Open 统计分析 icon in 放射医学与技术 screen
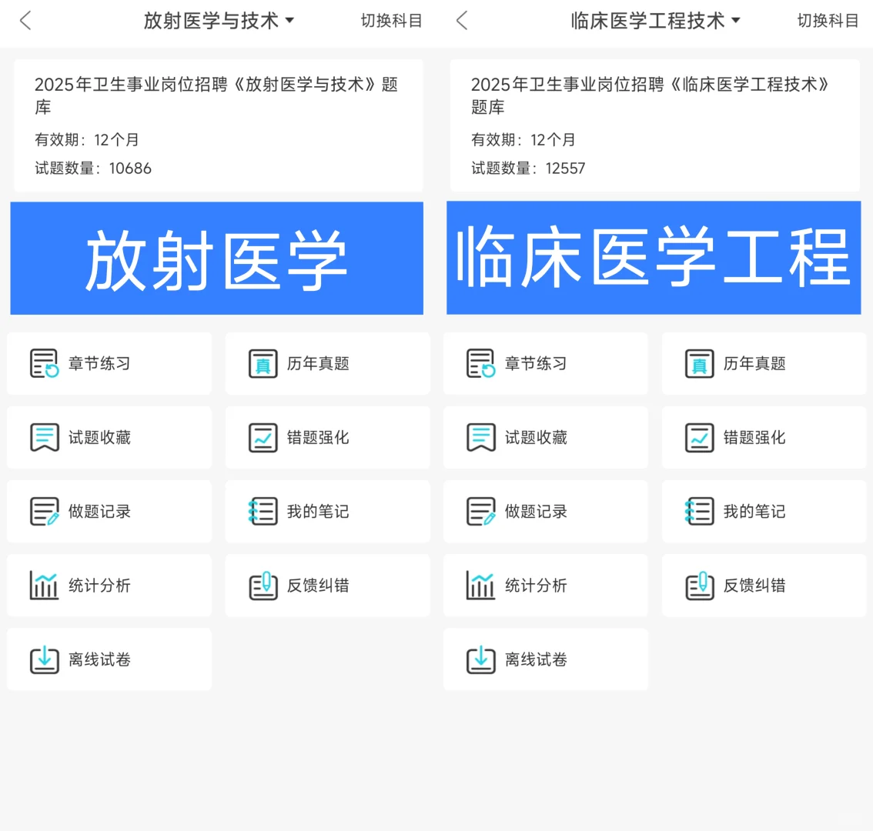Screen dimensions: 873x831 (45, 586)
